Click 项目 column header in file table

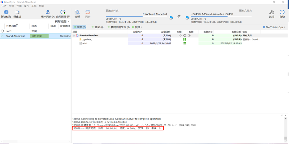tap(75, 32)
